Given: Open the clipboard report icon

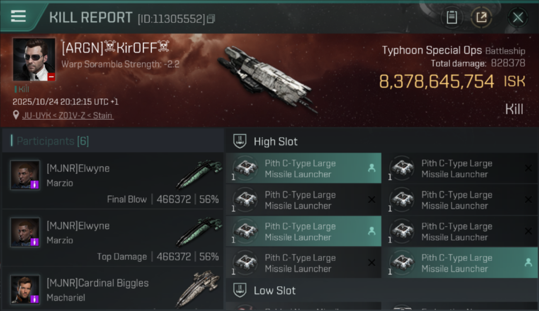Looking at the screenshot, I should click(x=452, y=17).
